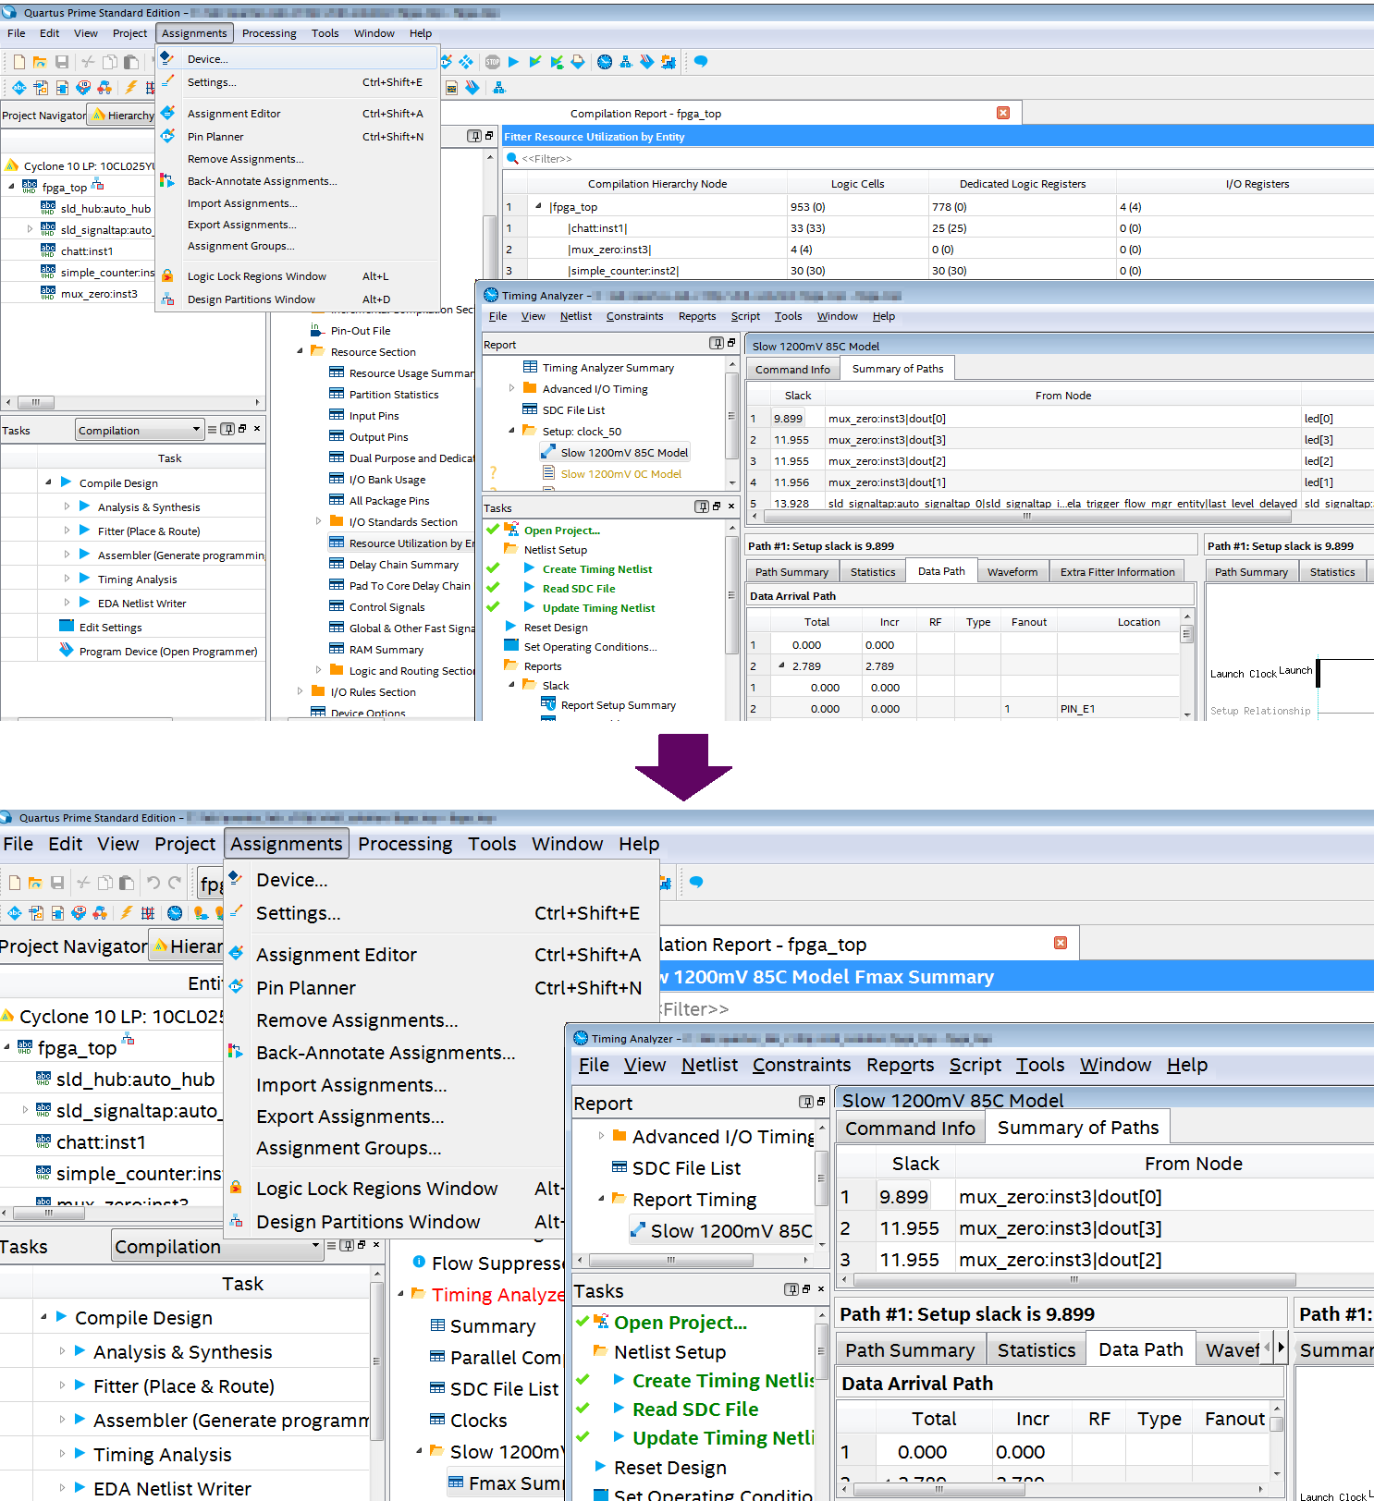Open the Pin-Out File report entry
The height and width of the screenshot is (1501, 1374).
(360, 331)
